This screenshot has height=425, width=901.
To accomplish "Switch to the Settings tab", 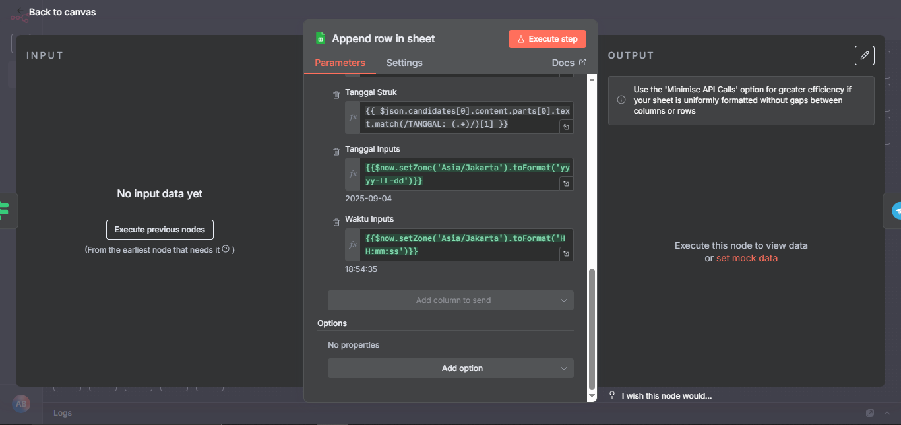I will point(404,63).
